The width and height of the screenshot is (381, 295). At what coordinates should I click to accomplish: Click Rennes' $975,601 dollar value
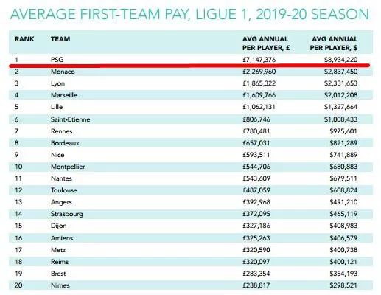[x=343, y=131]
